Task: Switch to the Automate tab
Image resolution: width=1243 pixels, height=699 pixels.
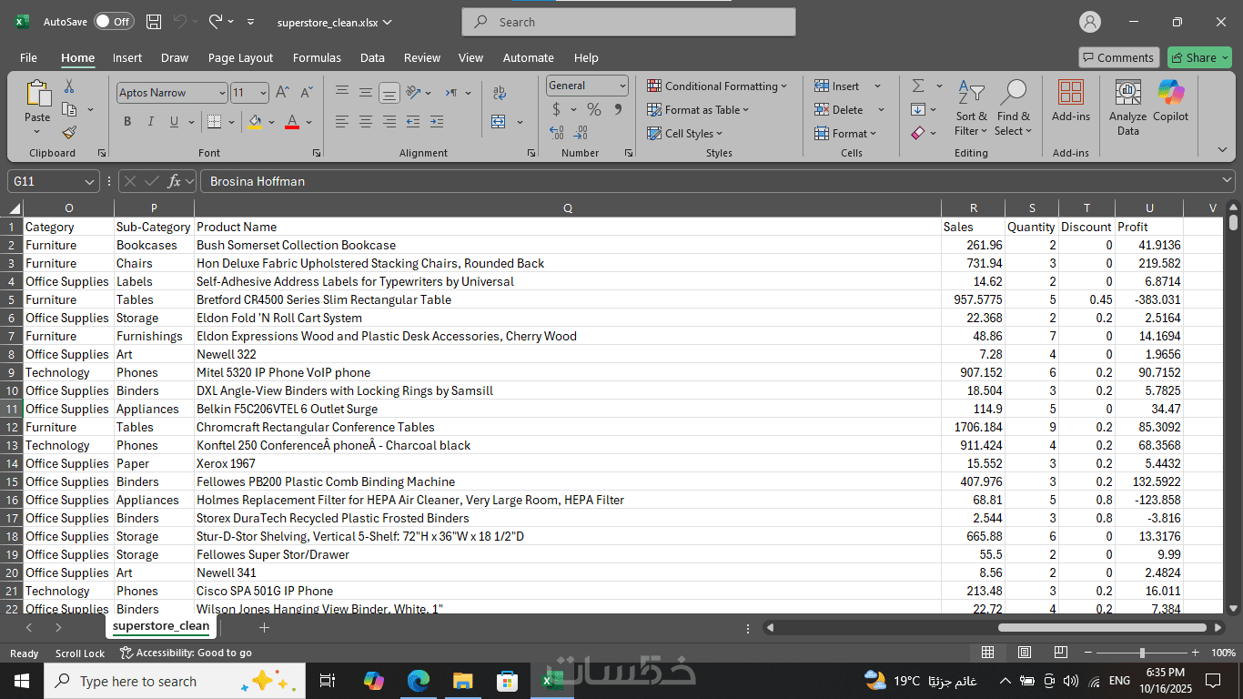Action: (528, 57)
